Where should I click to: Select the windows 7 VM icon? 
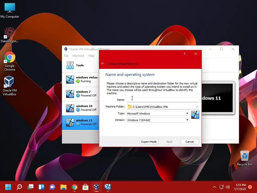point(70,94)
